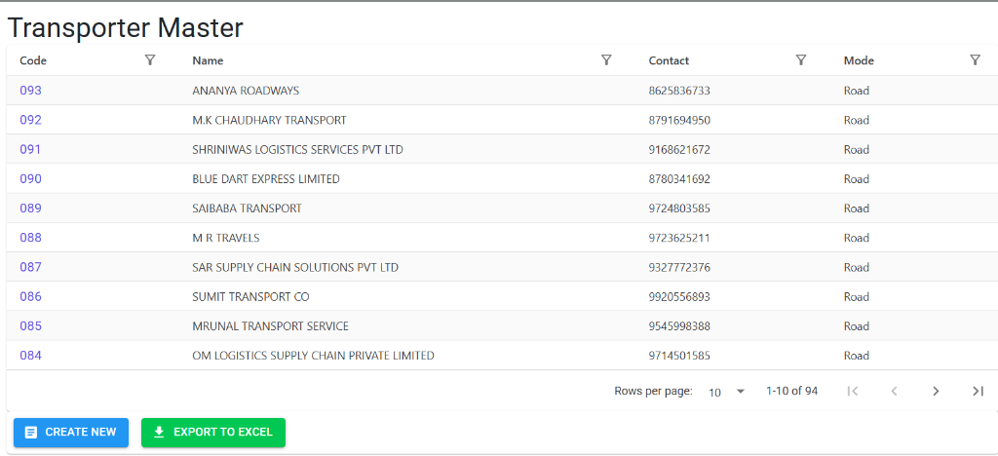Go to the last page of results
The image size is (998, 456).
pyautogui.click(x=978, y=391)
